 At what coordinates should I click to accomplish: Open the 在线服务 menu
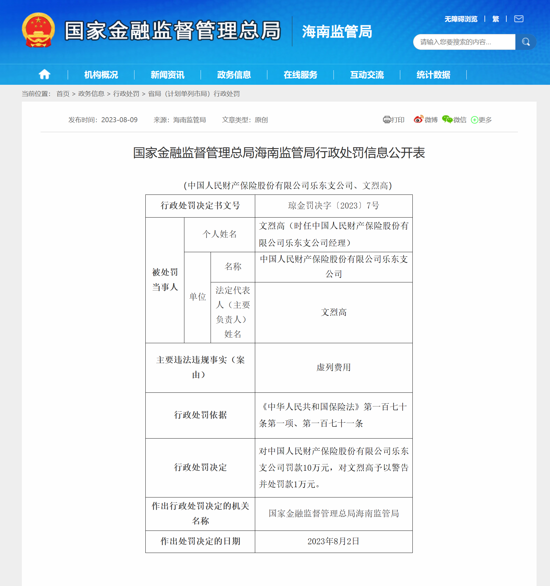(300, 75)
